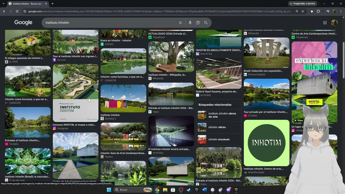The width and height of the screenshot is (345, 194).
Task: Click the Pregúntale a Gemini button
Action: [302, 4]
